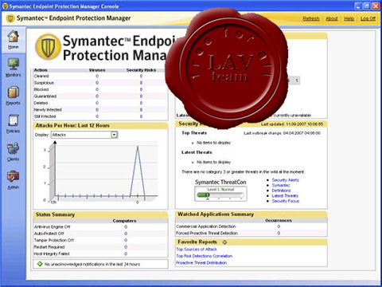Minimize the console window

358,6
